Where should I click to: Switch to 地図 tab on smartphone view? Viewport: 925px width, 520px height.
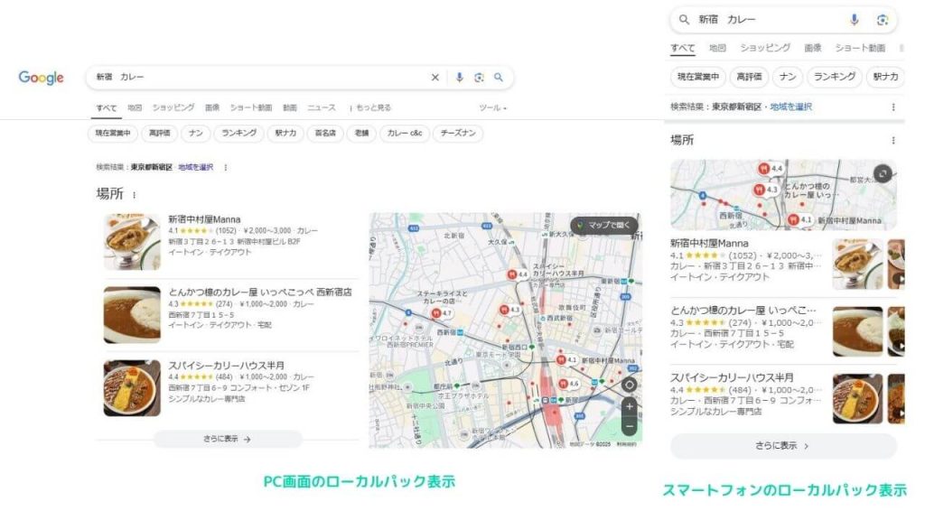717,48
